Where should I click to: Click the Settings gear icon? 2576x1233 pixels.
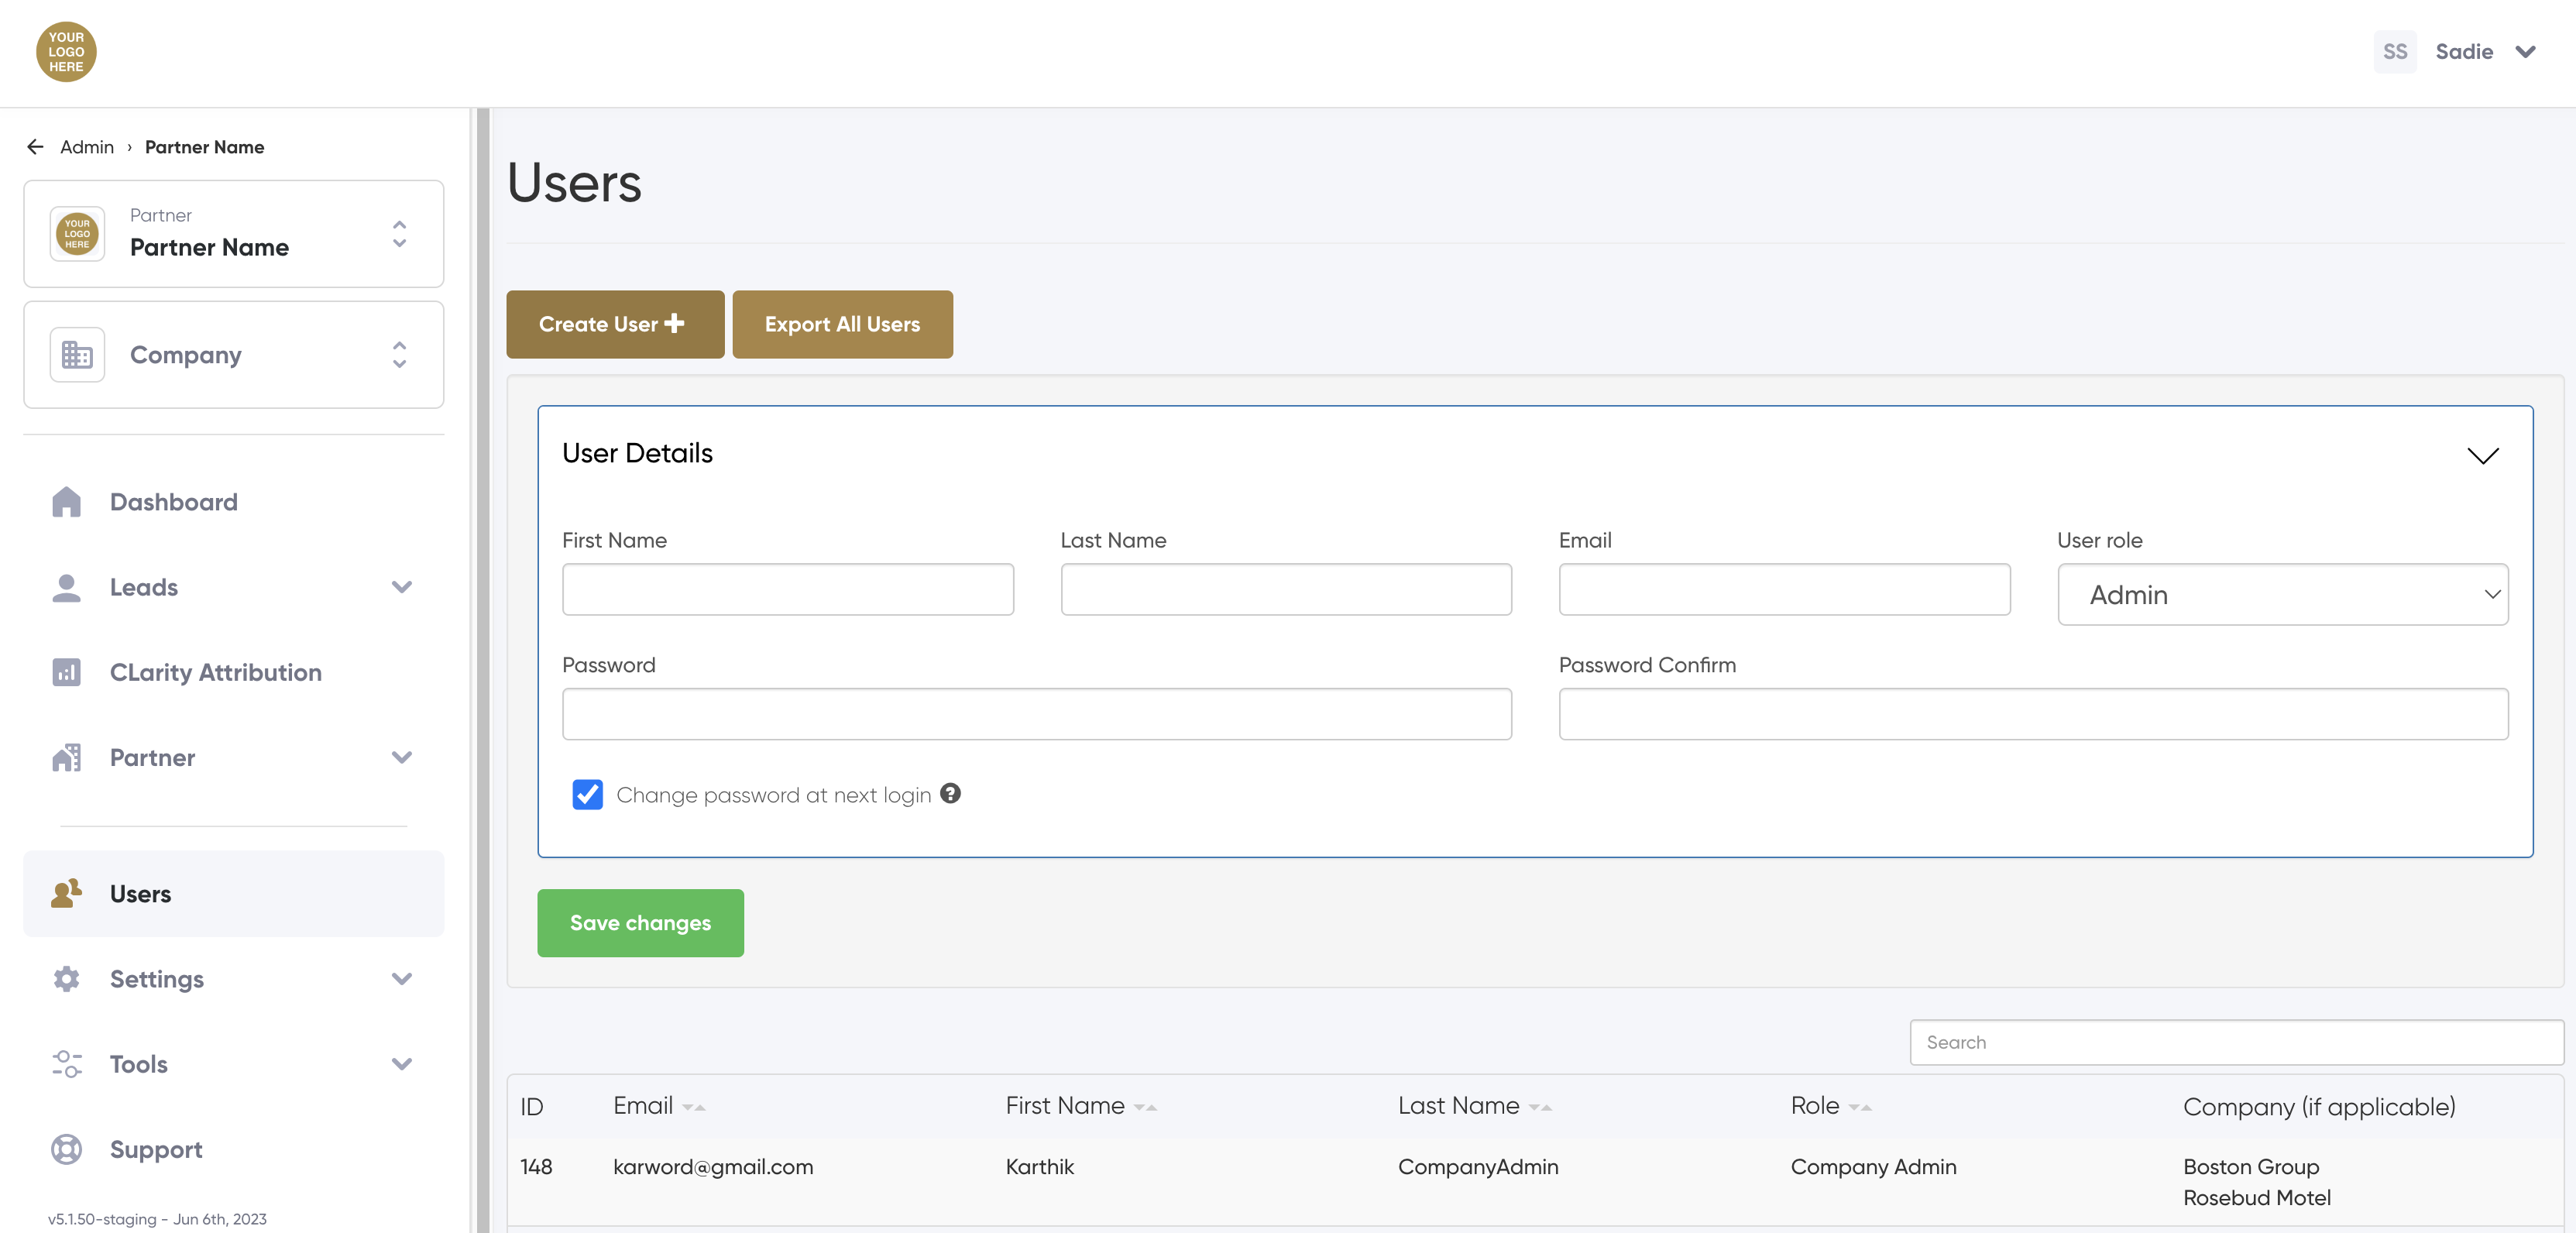click(x=66, y=978)
